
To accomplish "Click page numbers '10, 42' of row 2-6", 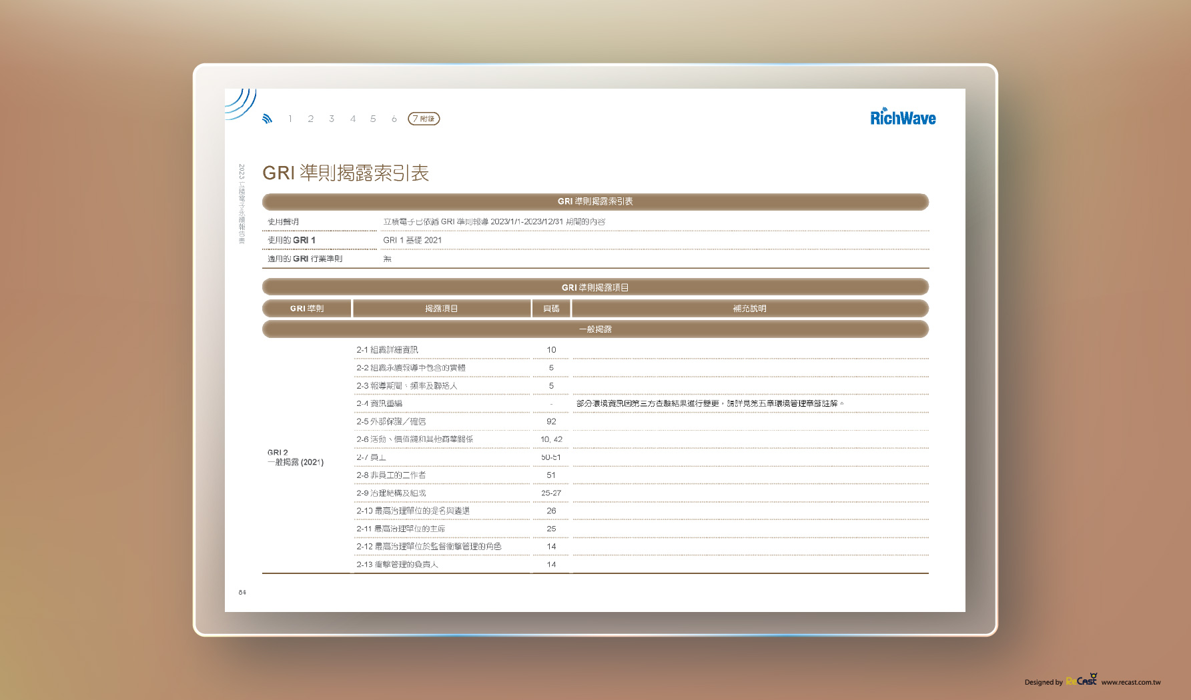I will click(551, 439).
